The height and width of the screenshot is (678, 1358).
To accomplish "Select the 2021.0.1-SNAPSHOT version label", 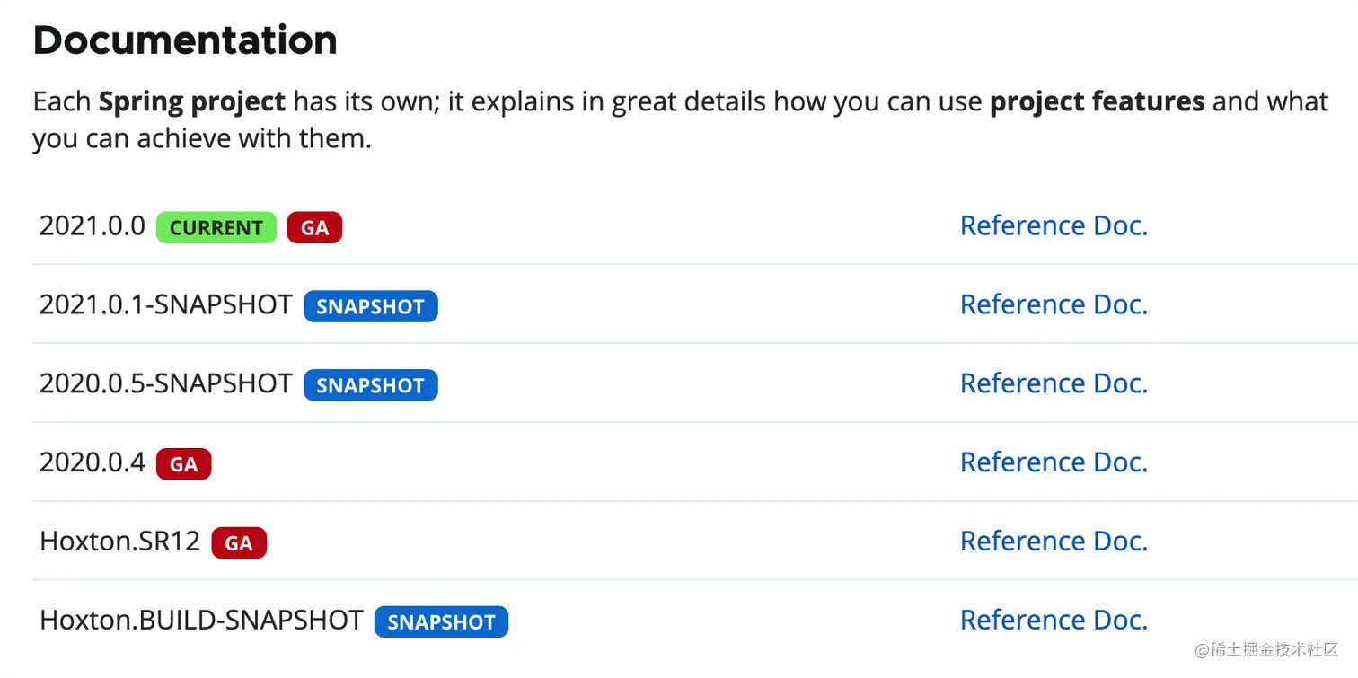I will click(x=166, y=304).
